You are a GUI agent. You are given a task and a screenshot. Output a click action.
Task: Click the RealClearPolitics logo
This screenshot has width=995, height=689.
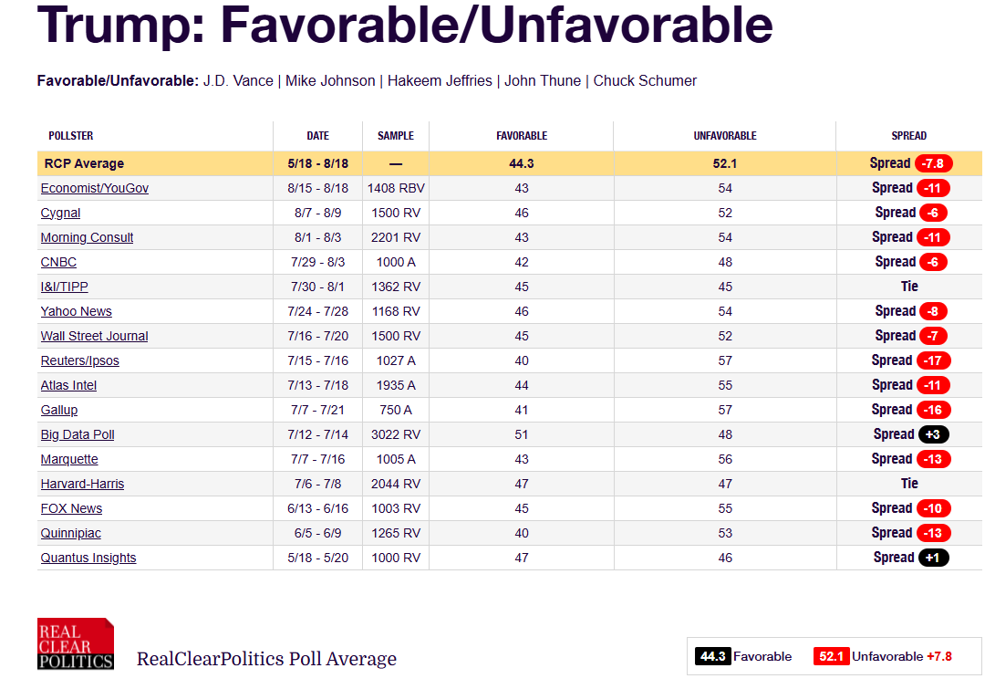point(76,644)
